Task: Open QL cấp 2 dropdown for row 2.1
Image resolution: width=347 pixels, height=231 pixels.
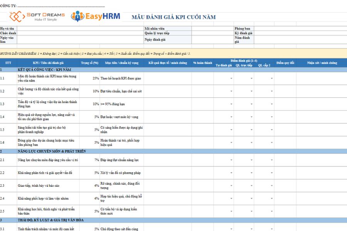Action: (272, 160)
